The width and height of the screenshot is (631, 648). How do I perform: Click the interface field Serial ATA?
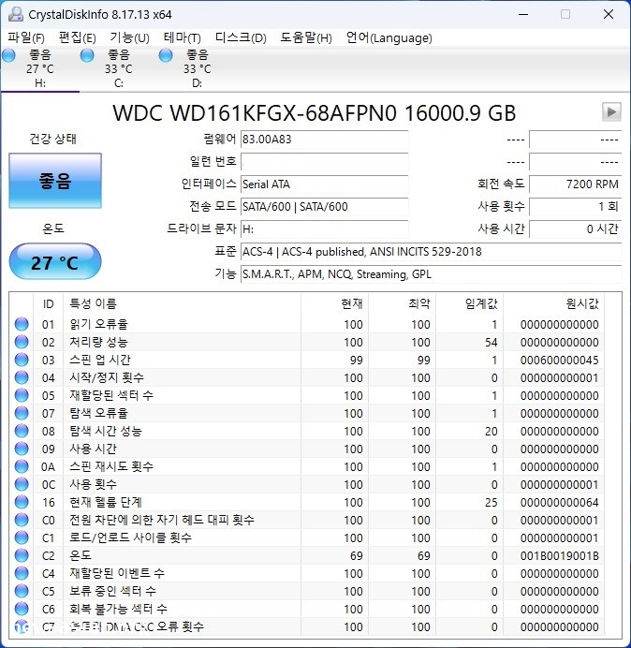324,184
